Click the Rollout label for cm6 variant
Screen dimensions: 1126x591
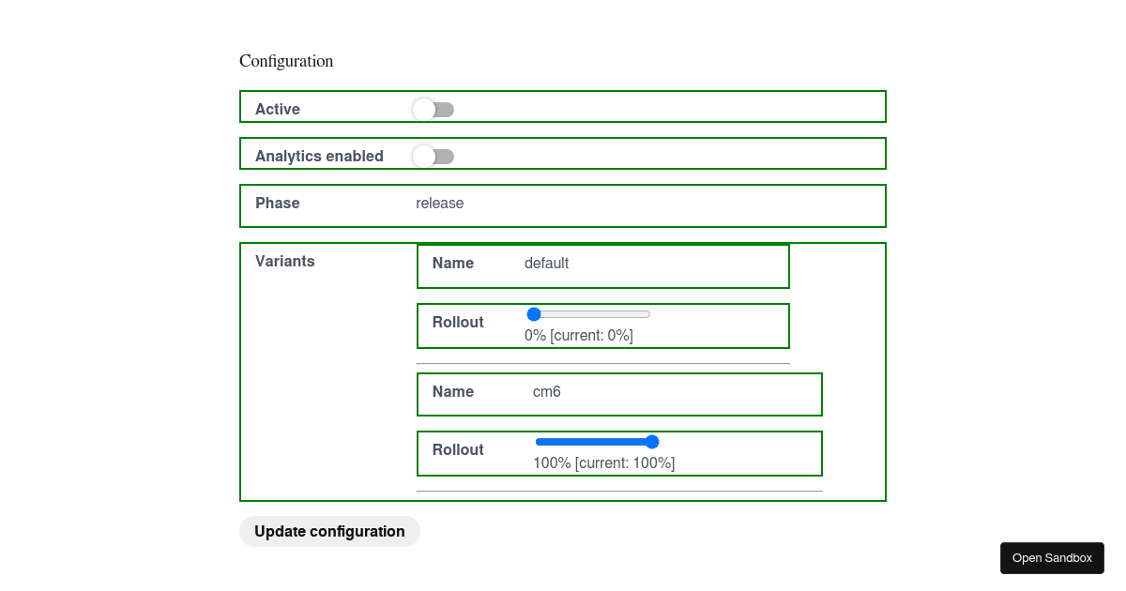(x=458, y=450)
